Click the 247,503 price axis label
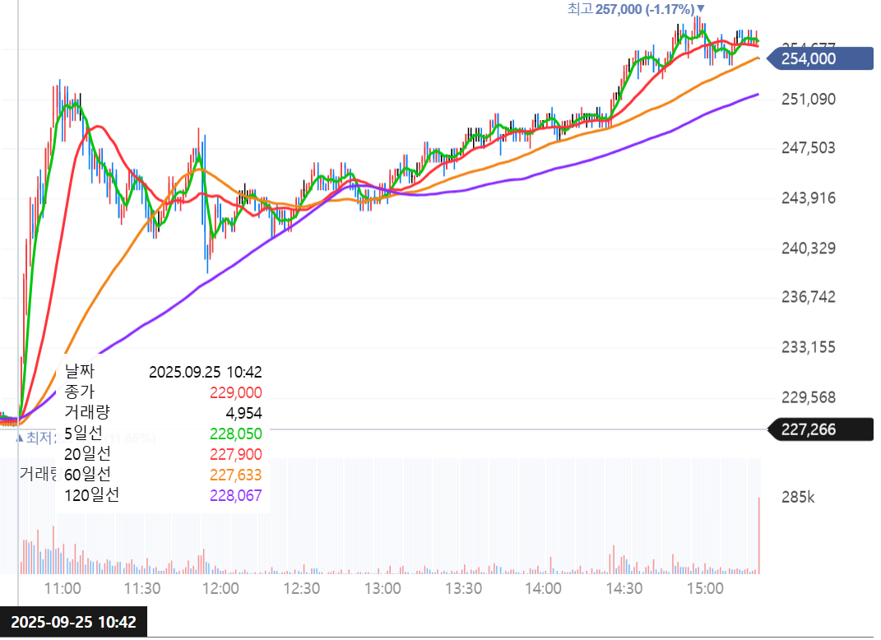Viewport: 881px width, 640px height. click(808, 148)
